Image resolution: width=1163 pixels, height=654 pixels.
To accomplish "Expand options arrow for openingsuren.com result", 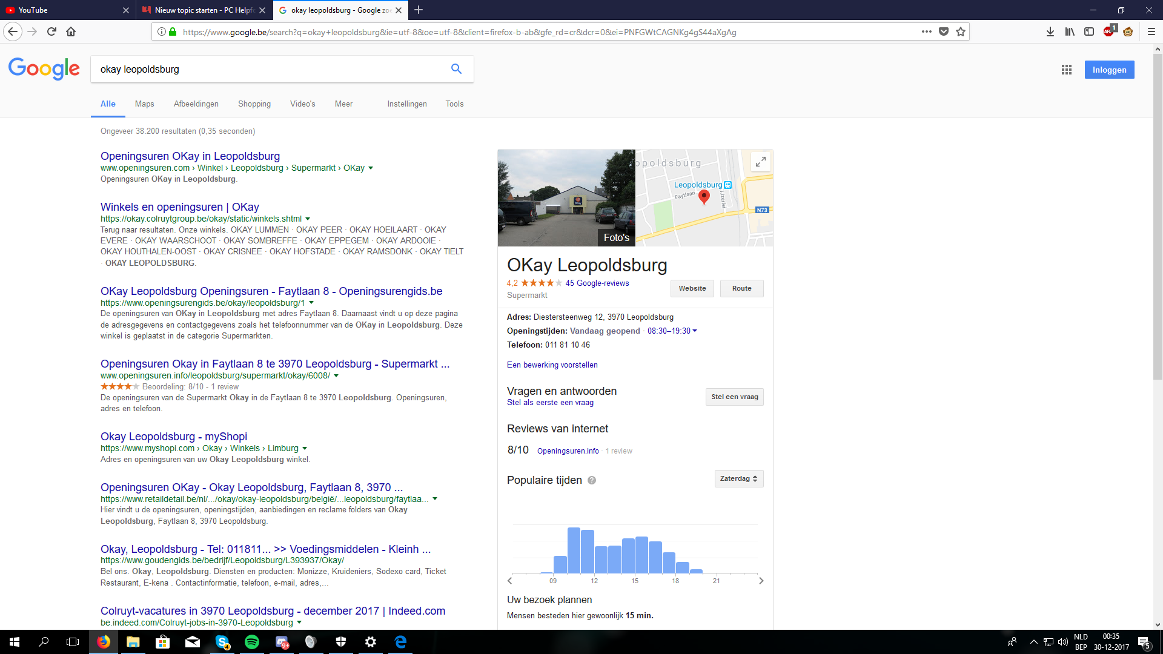I will click(371, 168).
